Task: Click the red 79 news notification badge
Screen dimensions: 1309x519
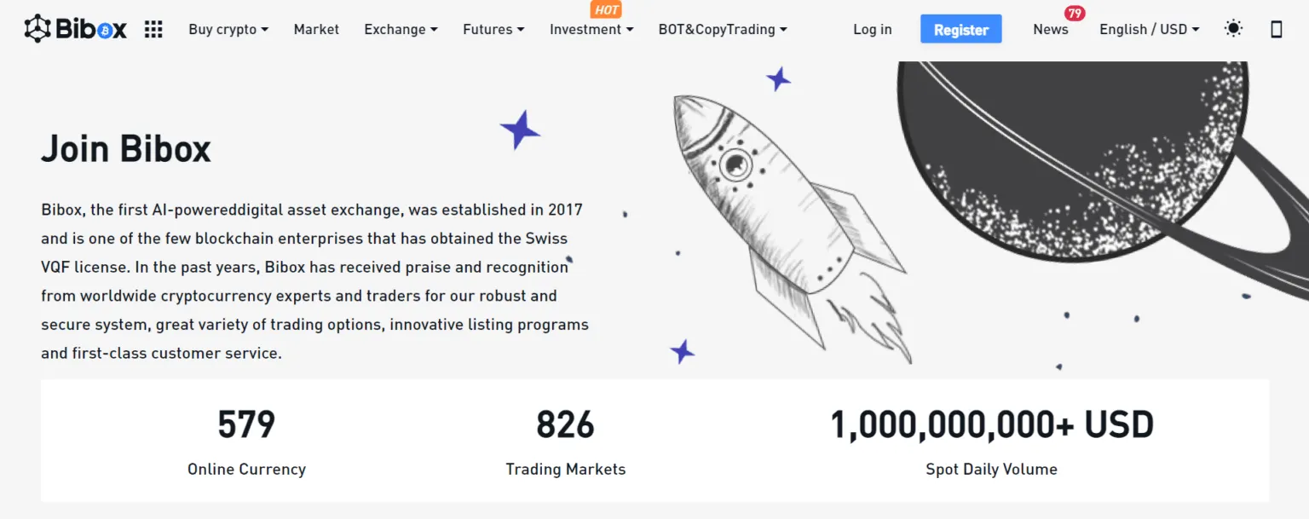Action: point(1075,14)
